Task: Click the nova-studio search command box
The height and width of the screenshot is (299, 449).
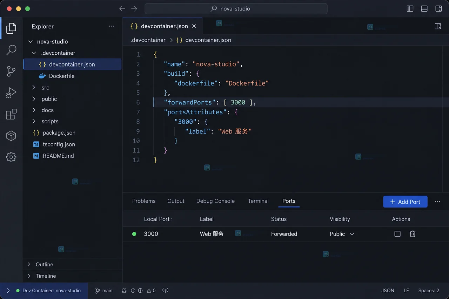Action: (x=236, y=9)
